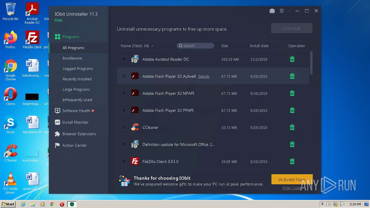Open Recycle Bin desktop icon
Screen dimensions: 370x208
(10, 12)
